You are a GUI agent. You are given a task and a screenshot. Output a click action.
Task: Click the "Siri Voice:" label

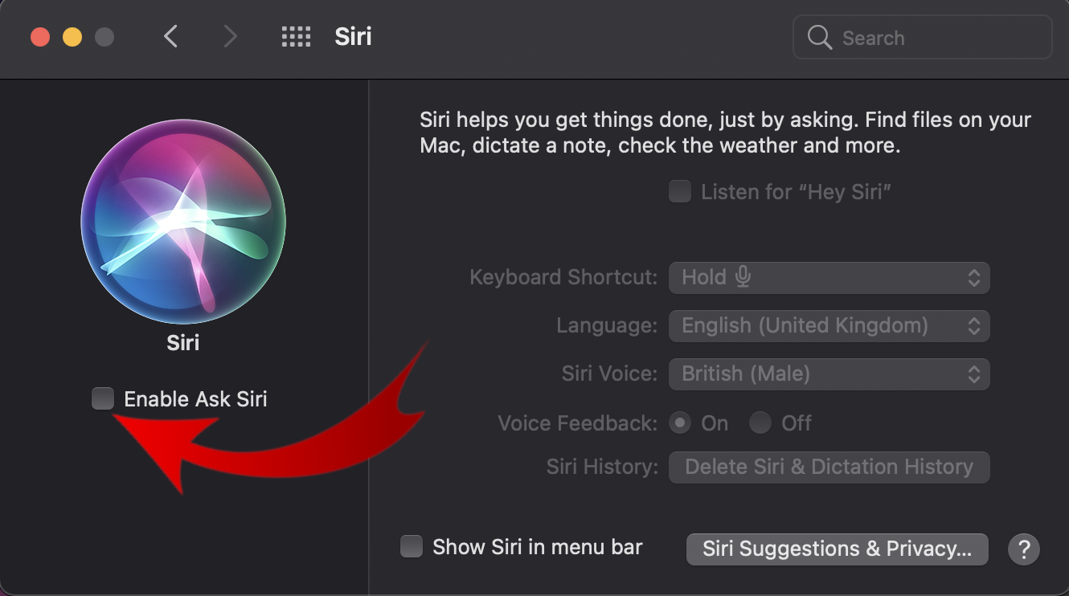(610, 374)
